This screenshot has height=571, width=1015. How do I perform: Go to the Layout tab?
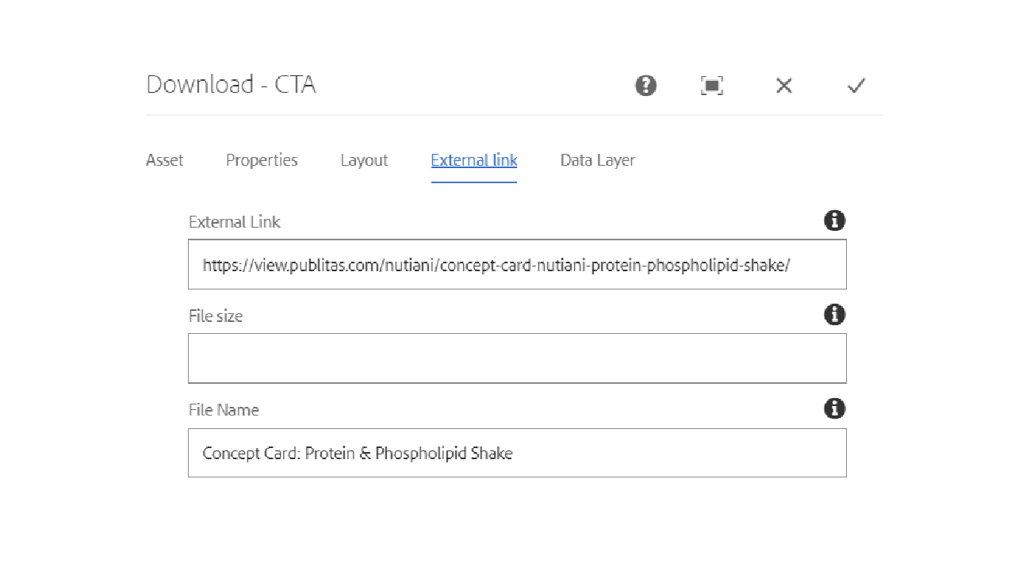[x=364, y=160]
